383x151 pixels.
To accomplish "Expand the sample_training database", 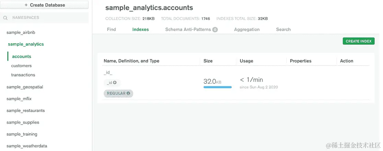I will [x=22, y=134].
